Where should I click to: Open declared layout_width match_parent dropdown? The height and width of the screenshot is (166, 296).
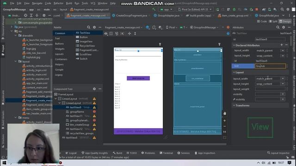283,50
